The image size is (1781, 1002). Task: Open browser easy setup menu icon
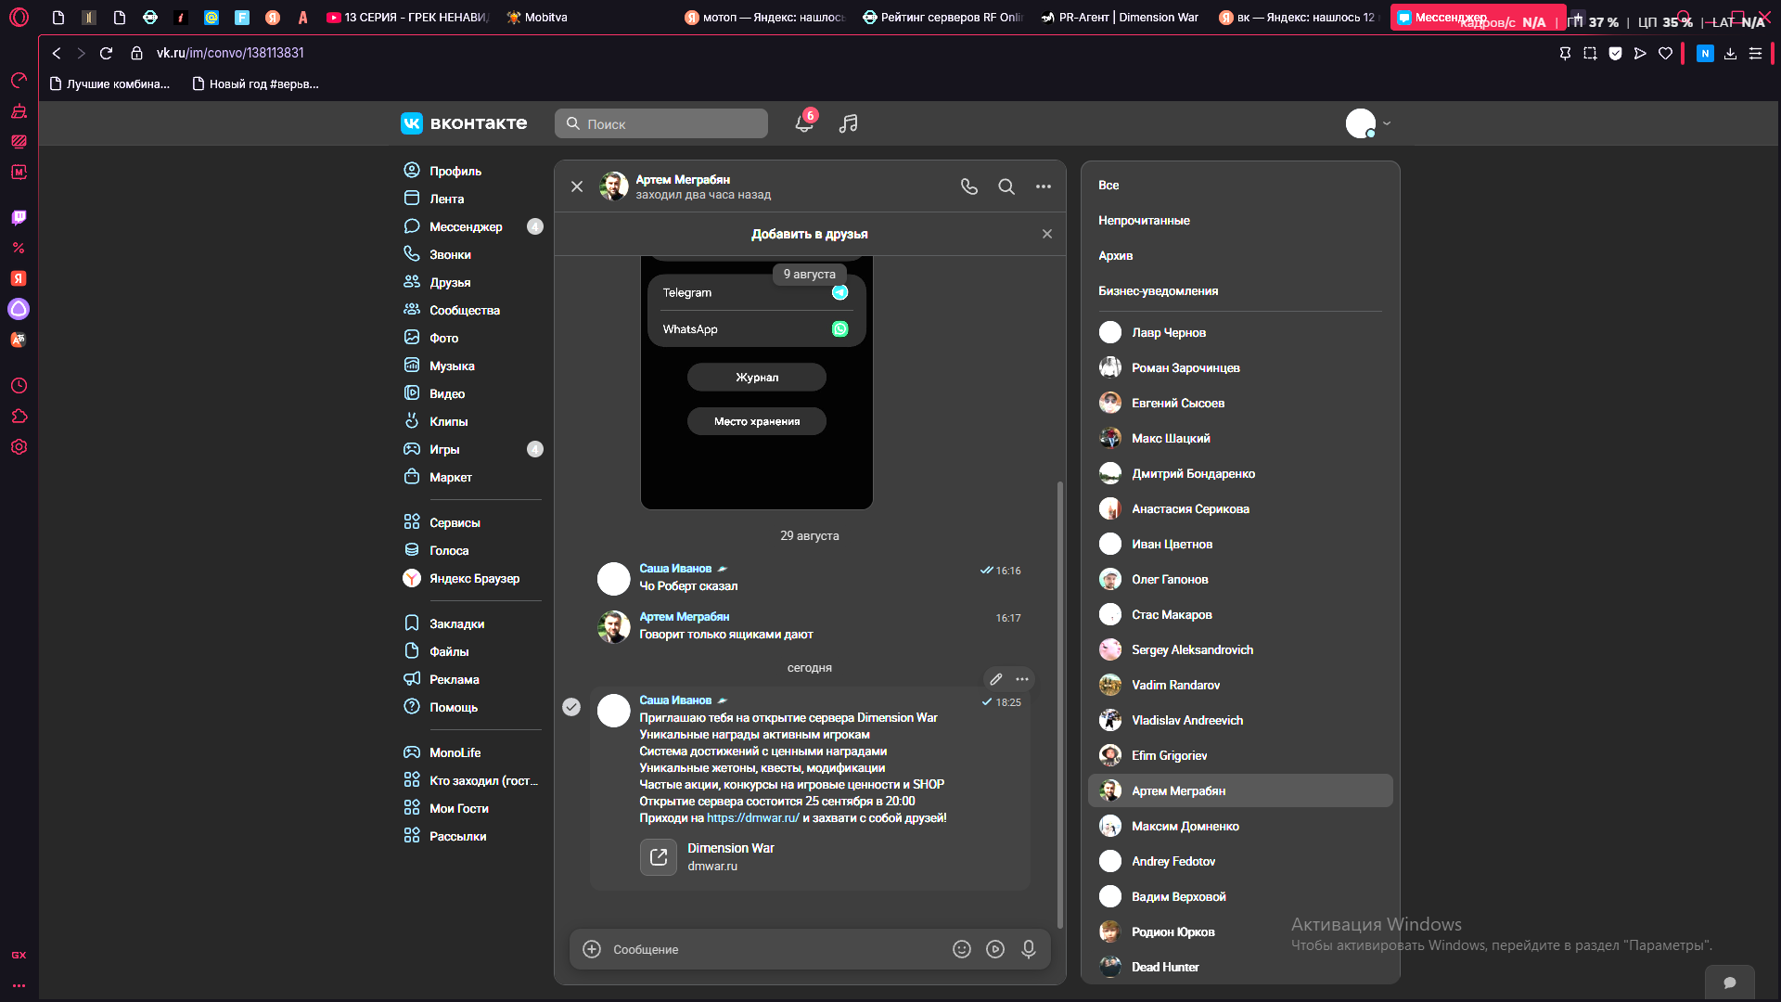[1755, 54]
